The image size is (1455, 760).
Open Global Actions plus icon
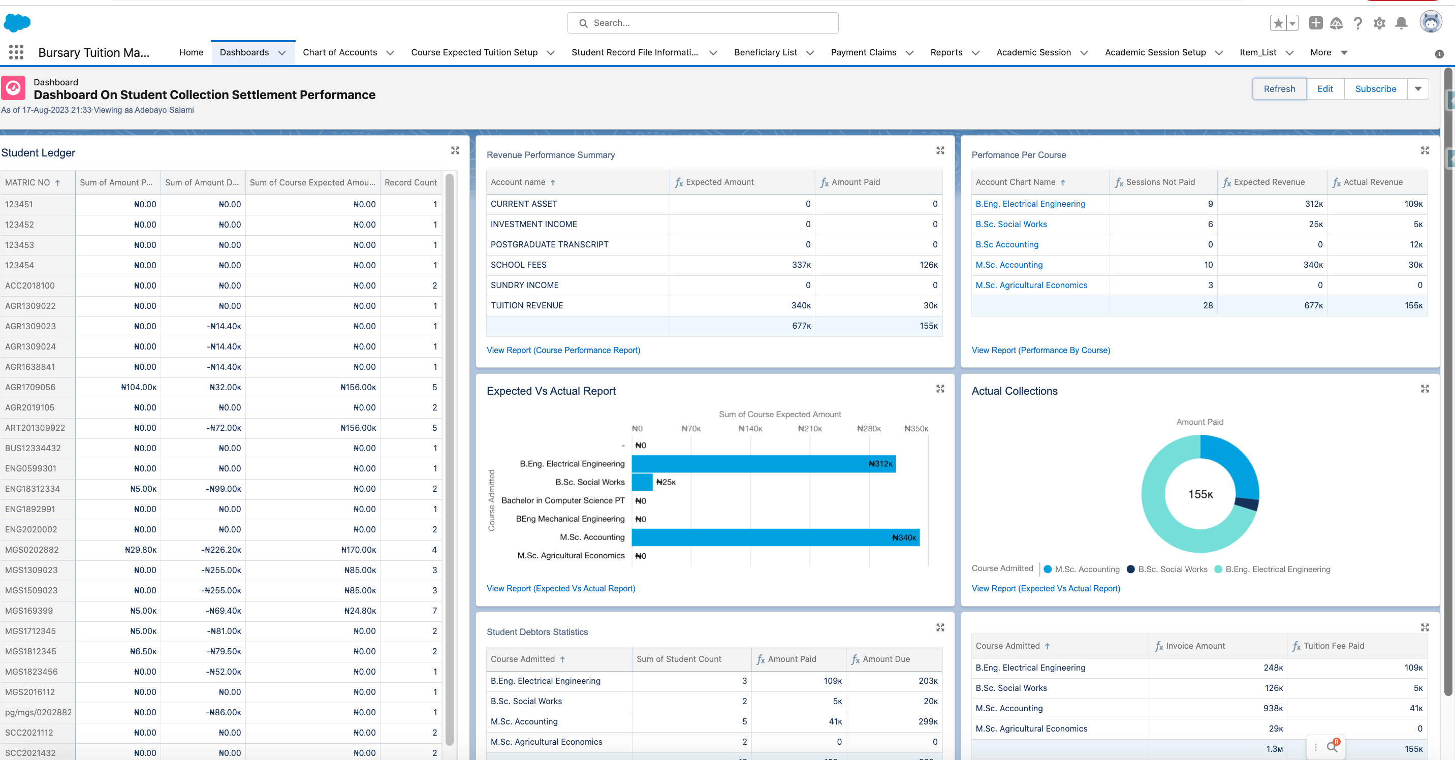point(1315,23)
